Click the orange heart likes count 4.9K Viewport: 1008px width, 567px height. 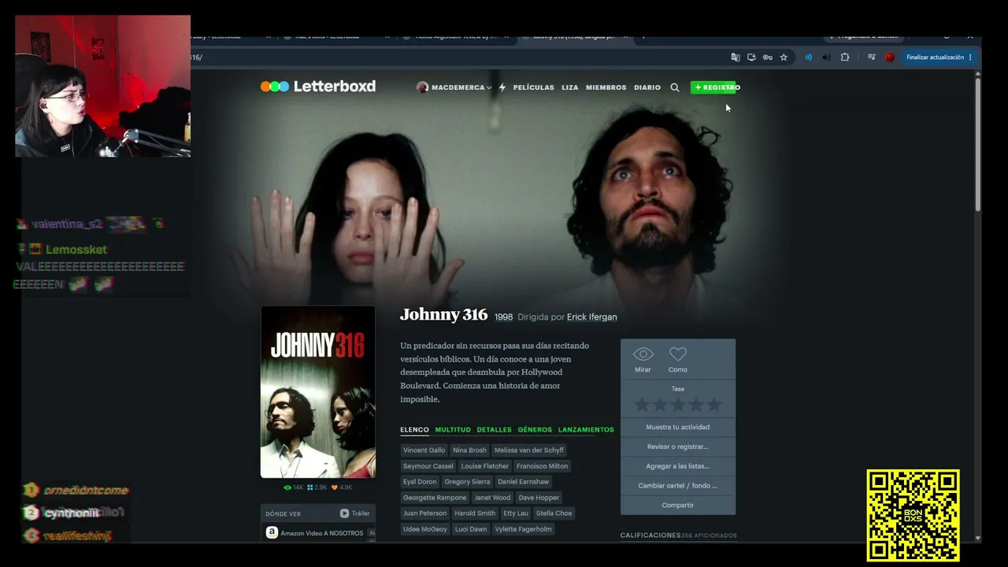[x=342, y=487]
